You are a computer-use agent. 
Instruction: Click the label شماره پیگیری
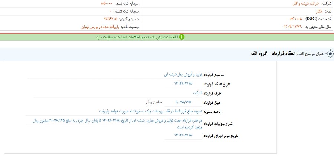point(129,19)
